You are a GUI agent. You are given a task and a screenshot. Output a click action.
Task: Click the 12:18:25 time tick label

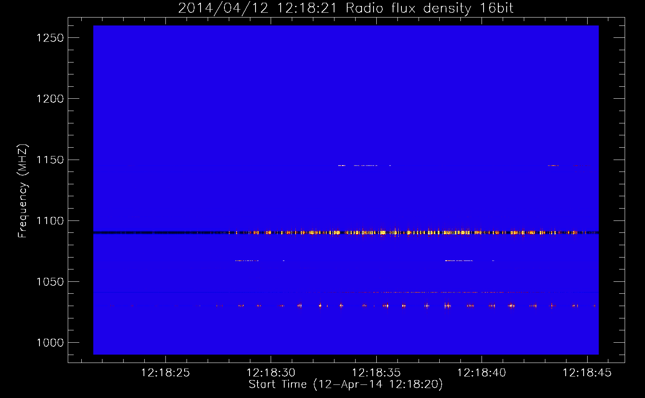(x=165, y=373)
